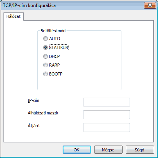158x158 pixels.
Task: Click the BOOTP option label text
Action: [56, 74]
